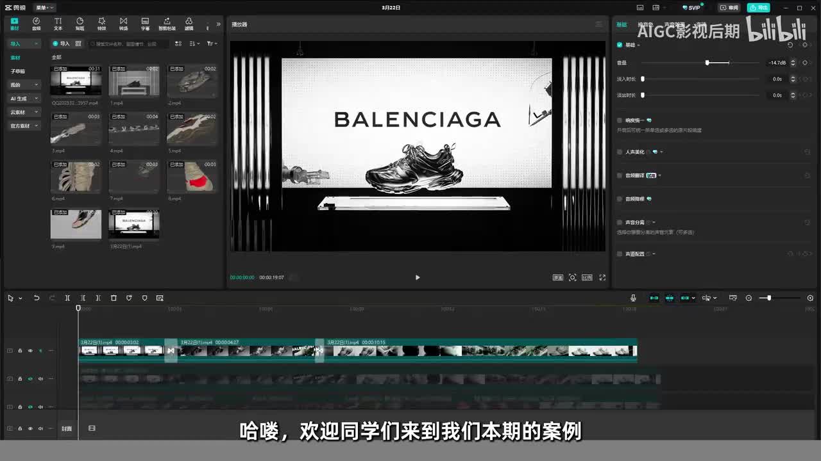Play the preview video
The height and width of the screenshot is (461, 821).
[x=418, y=277]
